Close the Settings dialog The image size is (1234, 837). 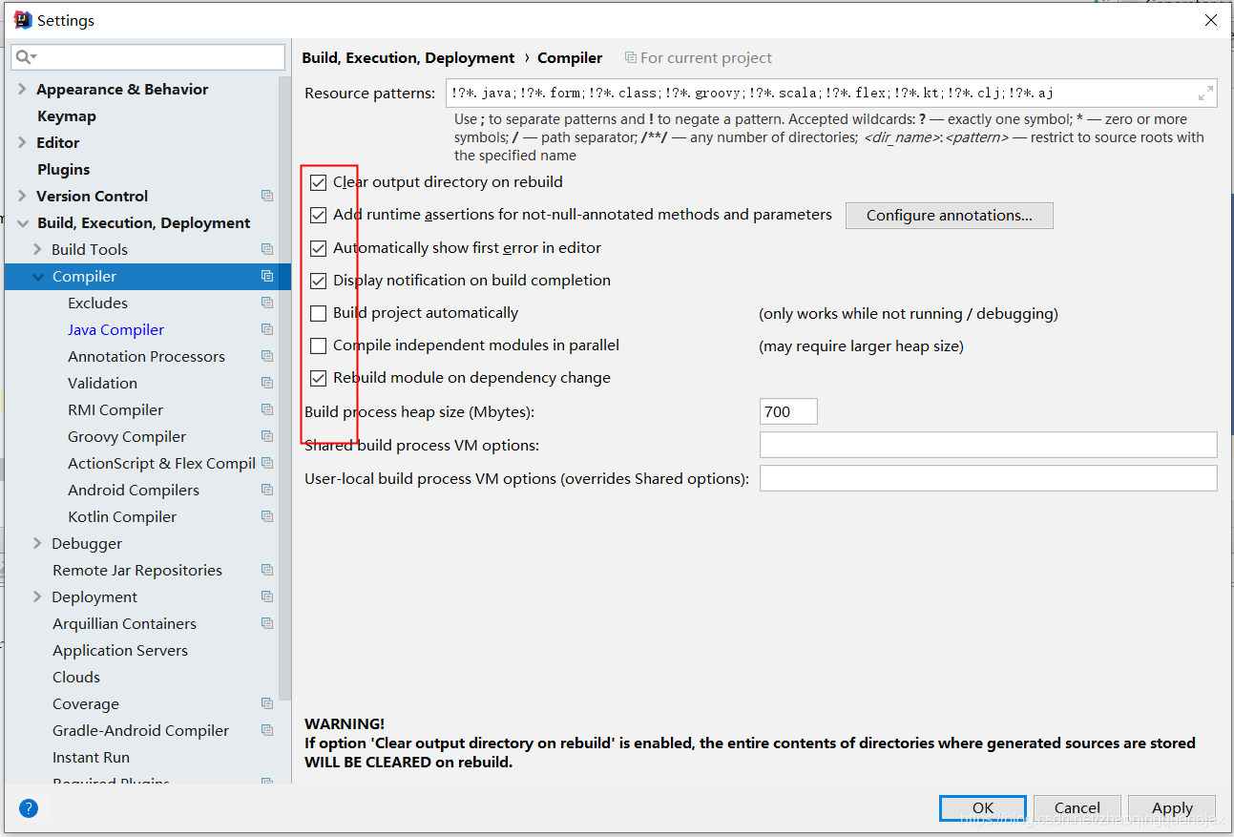1210,20
